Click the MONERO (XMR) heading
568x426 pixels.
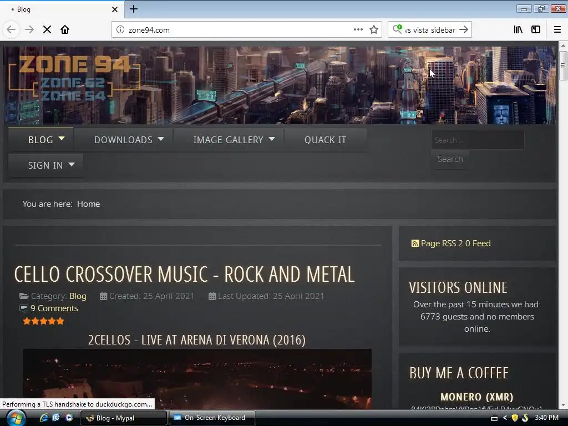click(x=476, y=397)
